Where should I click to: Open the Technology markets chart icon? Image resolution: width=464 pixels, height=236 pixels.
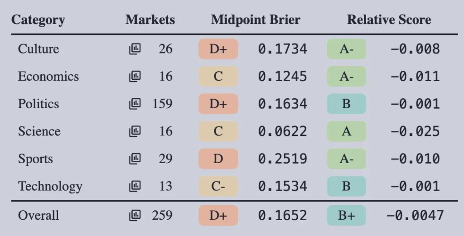tap(135, 186)
